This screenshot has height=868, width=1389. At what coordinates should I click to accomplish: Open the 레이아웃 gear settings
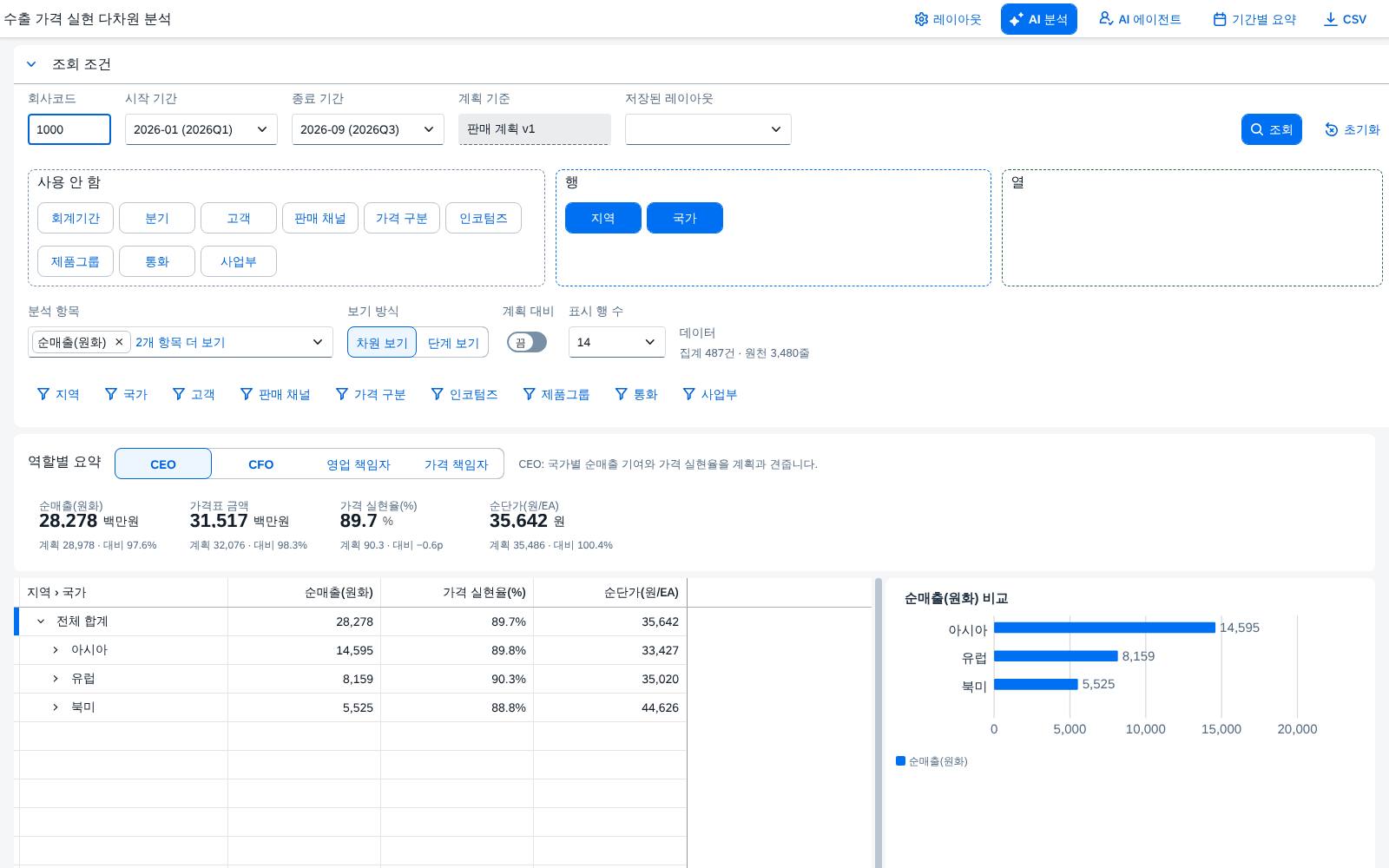pyautogui.click(x=921, y=19)
